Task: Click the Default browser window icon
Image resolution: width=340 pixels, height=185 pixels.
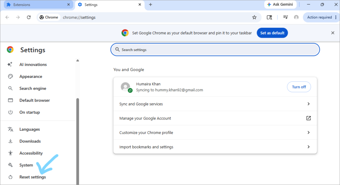Action: [10, 100]
